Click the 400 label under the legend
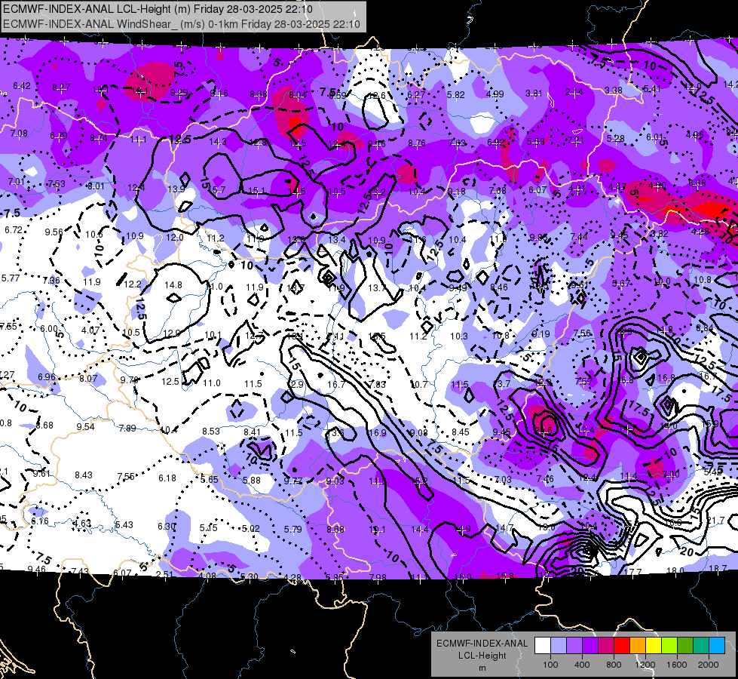The height and width of the screenshot is (679, 738). [582, 665]
